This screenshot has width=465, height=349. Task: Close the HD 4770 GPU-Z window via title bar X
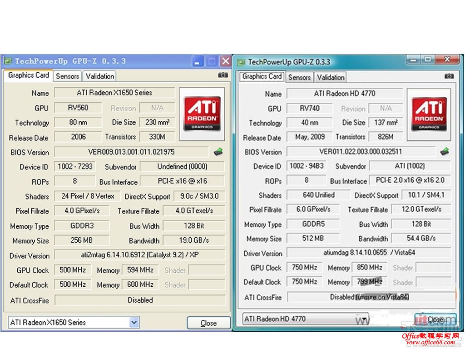(447, 60)
